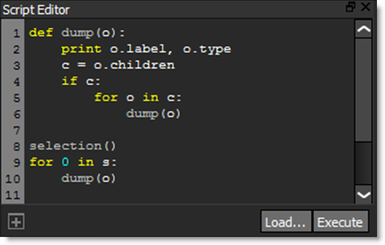Click the 'for o in c:' line

pyautogui.click(x=138, y=97)
